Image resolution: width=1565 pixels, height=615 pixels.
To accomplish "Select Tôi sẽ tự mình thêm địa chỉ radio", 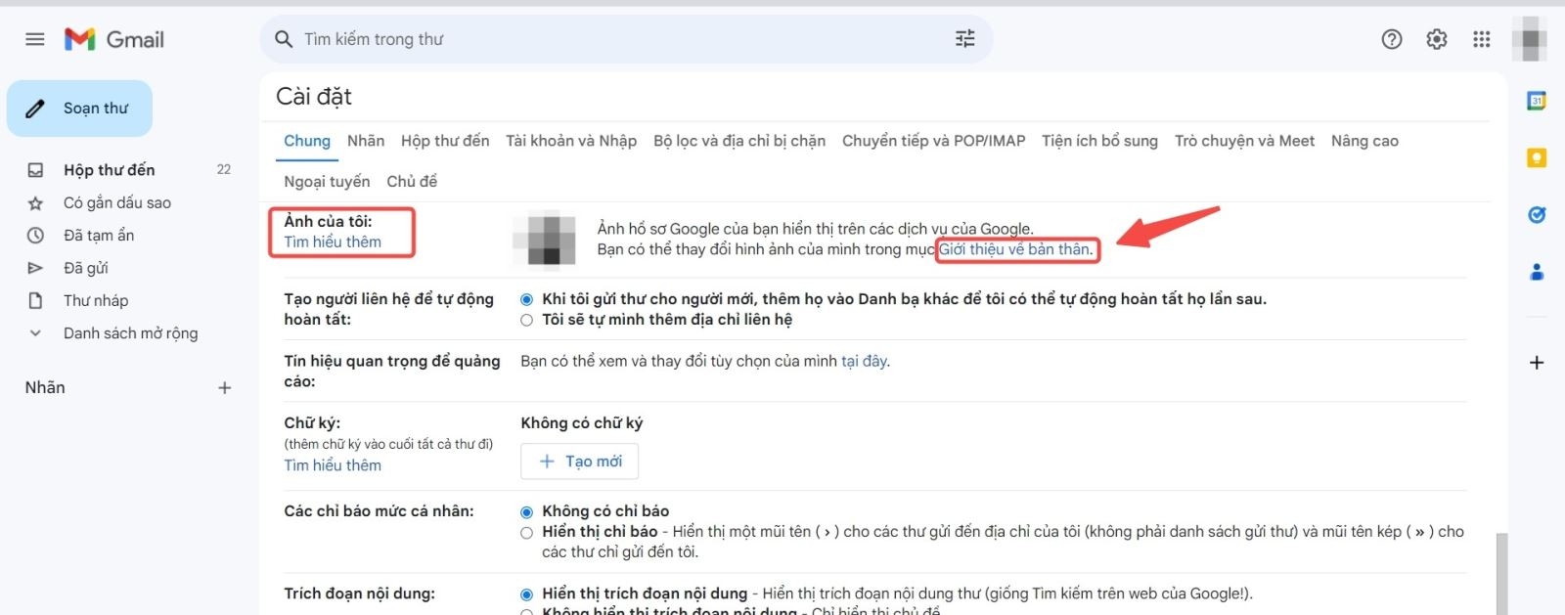I will (x=527, y=320).
